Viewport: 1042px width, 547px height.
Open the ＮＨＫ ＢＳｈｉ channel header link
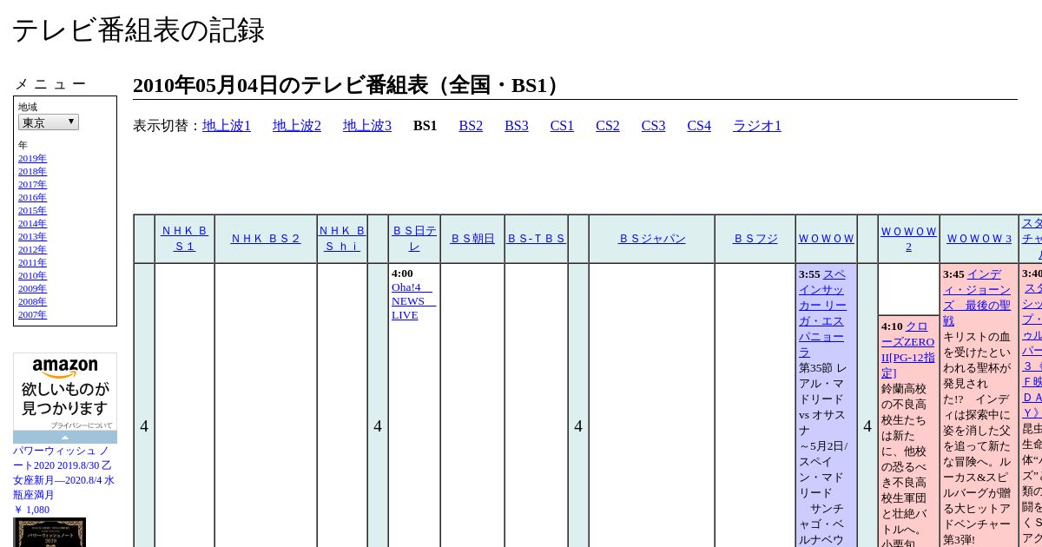click(342, 239)
